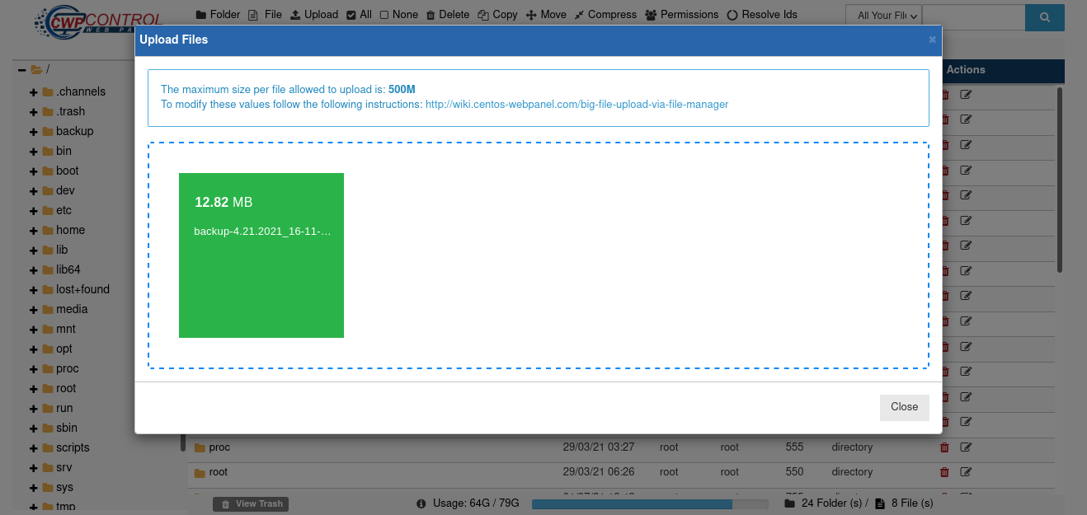Expand the backup folder node
This screenshot has width=1087, height=515.
coord(34,132)
